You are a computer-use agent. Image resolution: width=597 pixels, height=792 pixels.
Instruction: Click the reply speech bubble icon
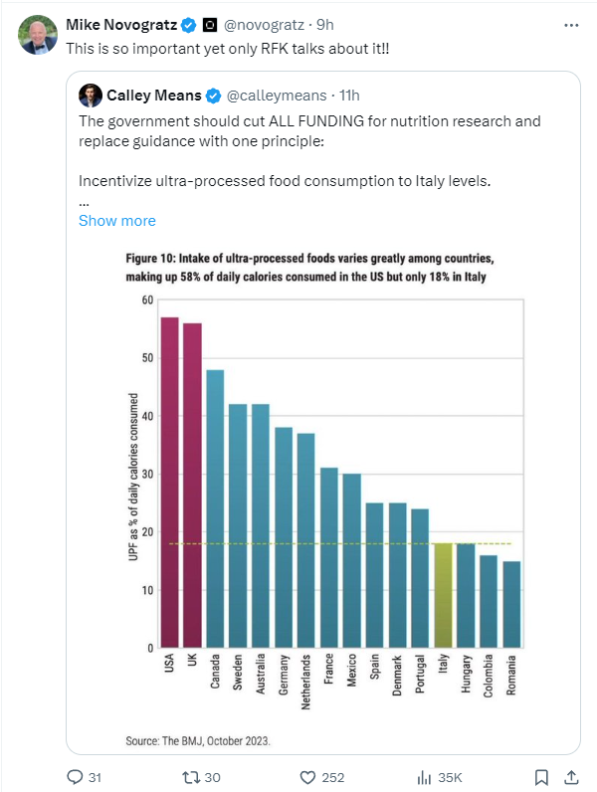point(75,776)
